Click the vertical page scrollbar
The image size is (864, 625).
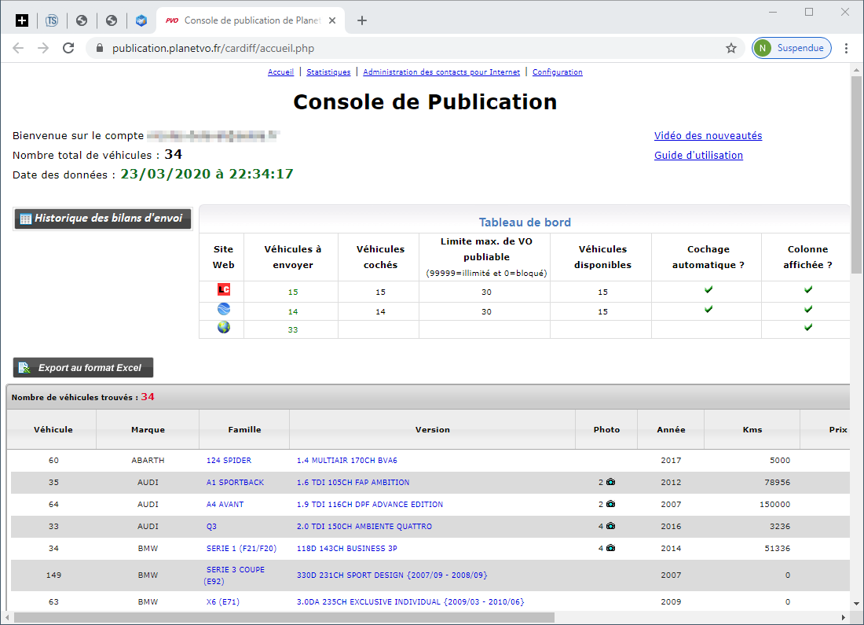[856, 175]
